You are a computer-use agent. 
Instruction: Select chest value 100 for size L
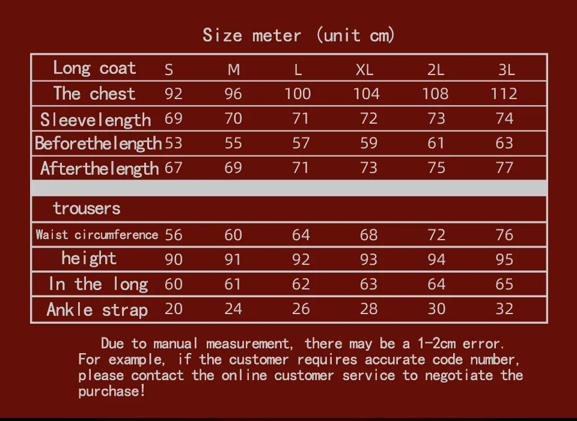[298, 94]
